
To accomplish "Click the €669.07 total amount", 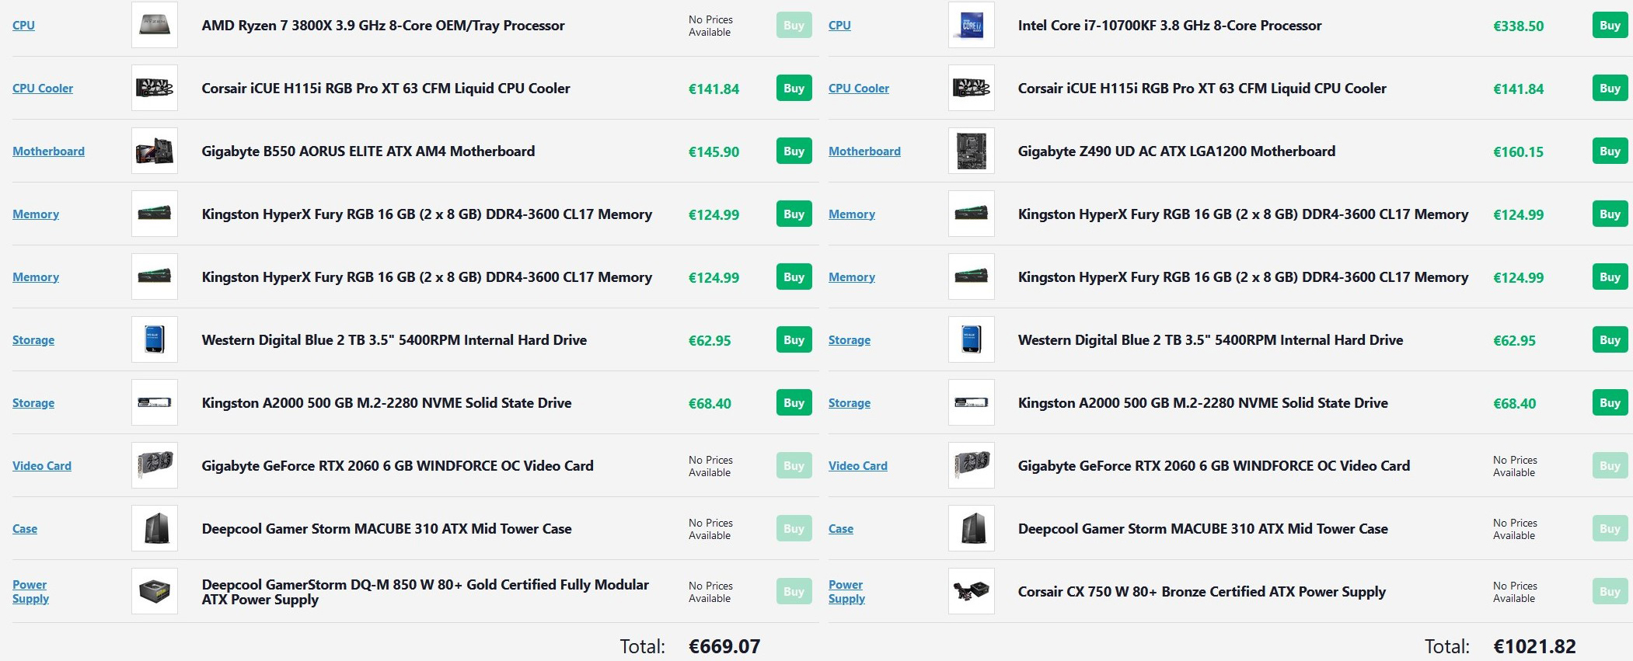I will 724,646.
